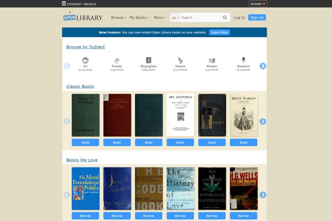Go to next subjects with right arrow
This screenshot has width=332, height=221.
263,66
